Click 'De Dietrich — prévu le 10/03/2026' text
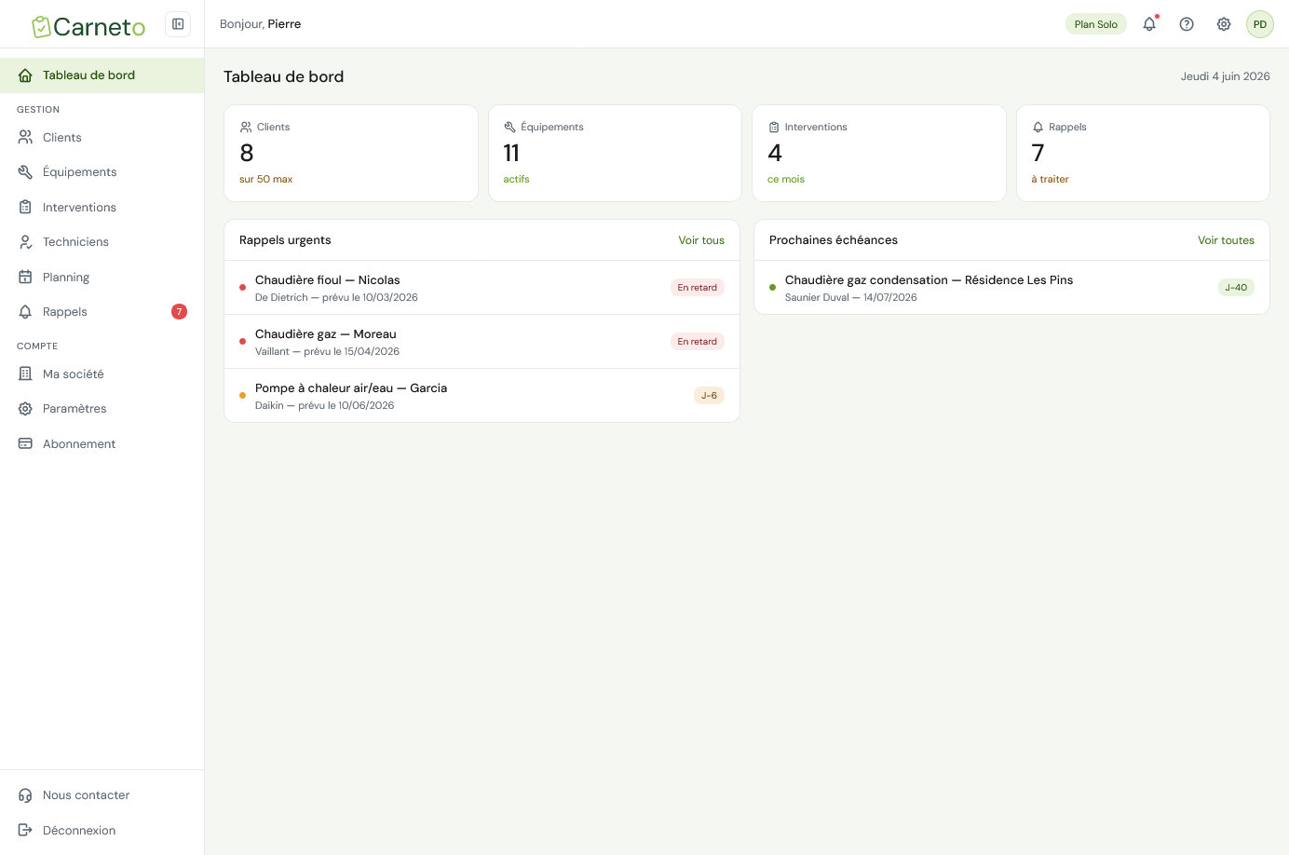The width and height of the screenshot is (1289, 855). point(336,298)
